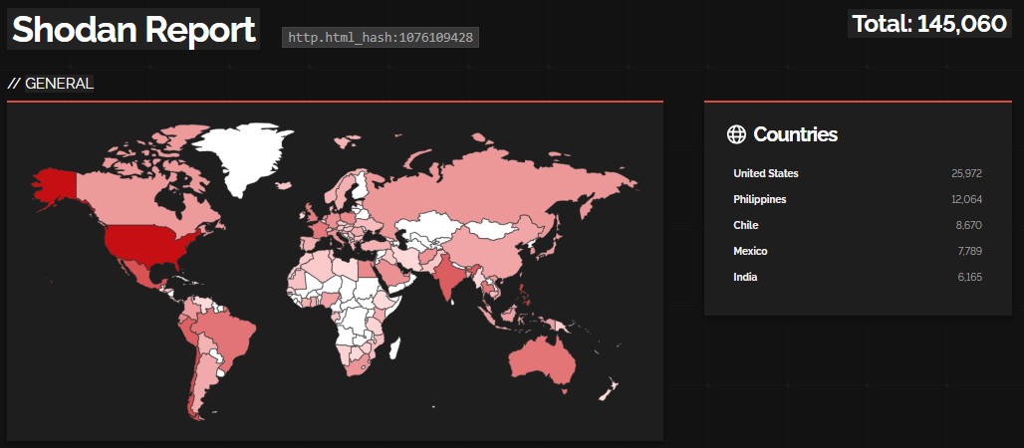Select the // GENERAL section heading

click(51, 84)
